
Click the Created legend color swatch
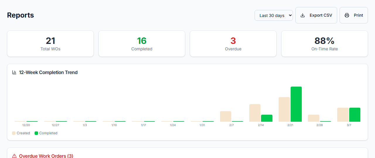pyautogui.click(x=14, y=133)
